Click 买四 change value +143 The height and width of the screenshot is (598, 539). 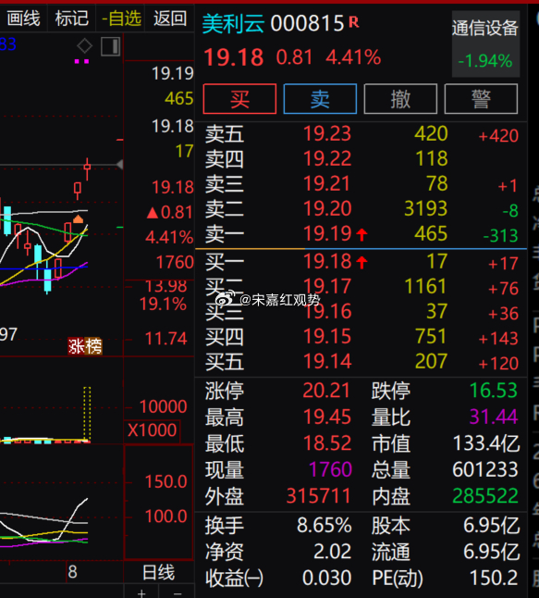[498, 338]
